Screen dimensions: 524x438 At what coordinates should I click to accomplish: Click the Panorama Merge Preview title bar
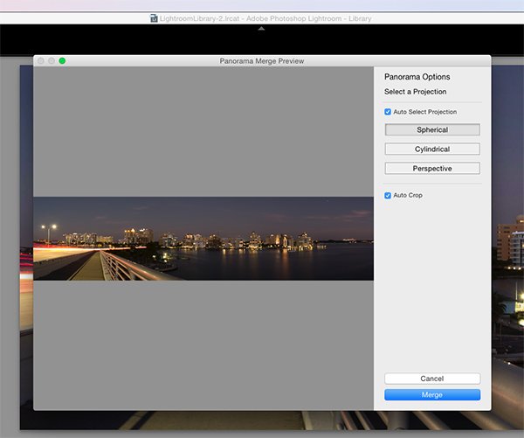[262, 60]
